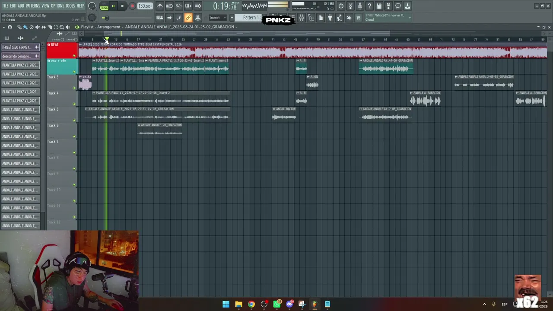
Task: Click the save-as-new-version icon
Action: pos(388,6)
